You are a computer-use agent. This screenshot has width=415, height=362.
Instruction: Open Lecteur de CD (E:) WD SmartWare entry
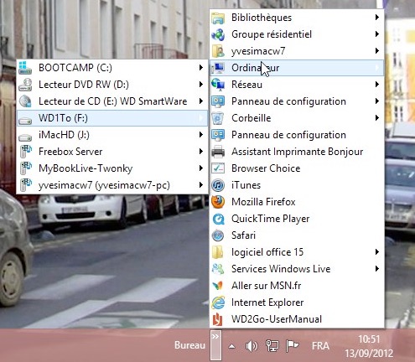[x=112, y=101]
